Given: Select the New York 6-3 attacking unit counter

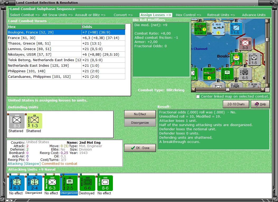Looking at the screenshot, I should coord(52,183).
